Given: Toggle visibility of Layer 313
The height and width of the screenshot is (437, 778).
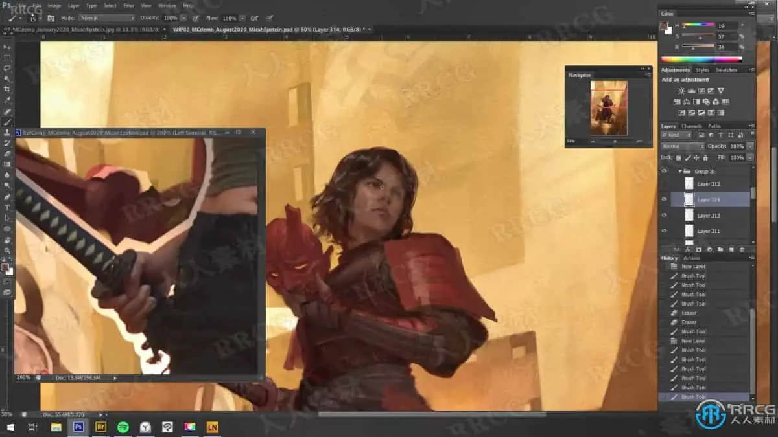Looking at the screenshot, I should pos(664,215).
